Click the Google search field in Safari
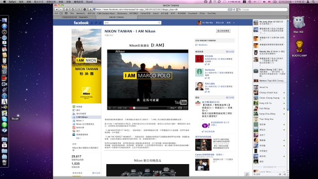Viewport: 318px width, 179px height. coord(263,9)
